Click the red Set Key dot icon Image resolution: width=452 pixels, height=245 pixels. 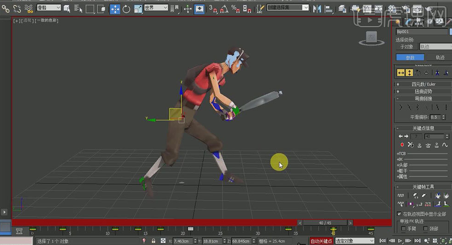402,145
